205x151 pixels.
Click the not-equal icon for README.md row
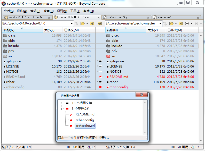[100, 77]
